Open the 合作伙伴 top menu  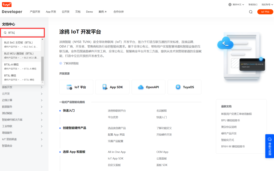tap(118, 12)
